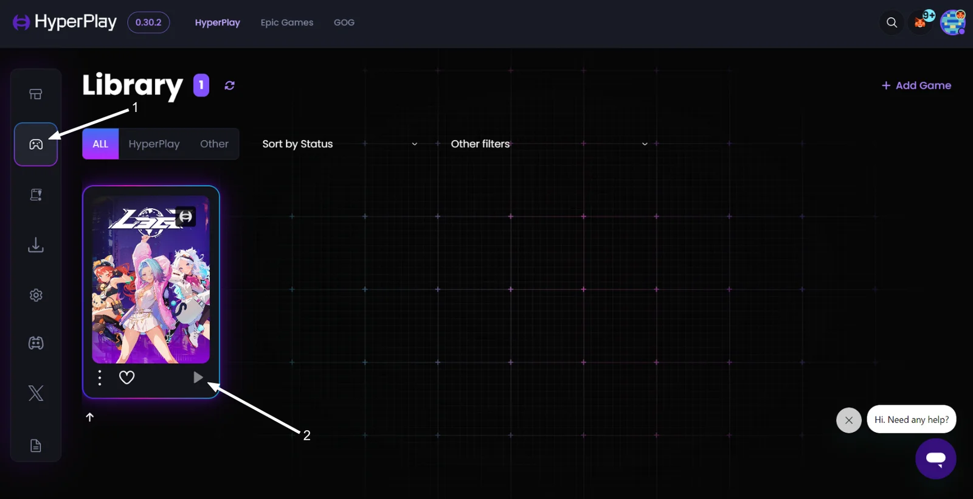Expand the Sort by Status dropdown
Screen dimensions: 973x499
pyautogui.click(x=339, y=144)
